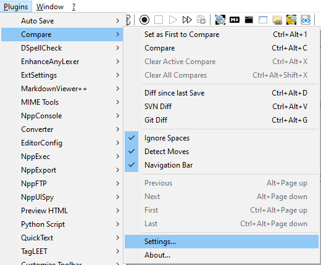Expand the MIME Tools submenu arrow
This screenshot has height=265, width=321.
pos(117,102)
